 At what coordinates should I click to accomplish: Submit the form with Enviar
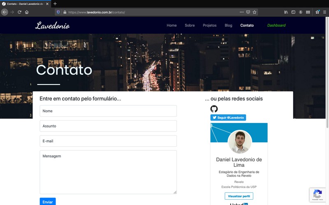pos(48,201)
